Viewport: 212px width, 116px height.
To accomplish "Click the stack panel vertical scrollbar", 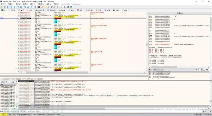I will (x=211, y=94).
